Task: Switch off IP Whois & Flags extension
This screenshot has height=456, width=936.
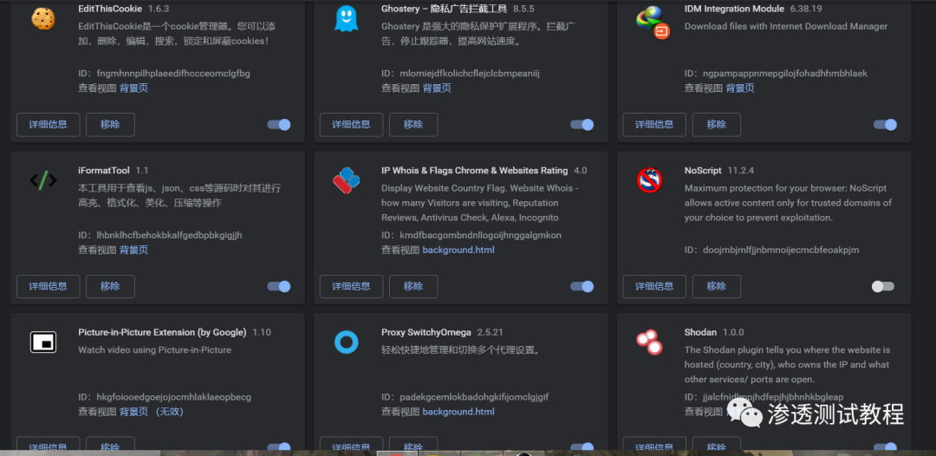Action: click(582, 286)
